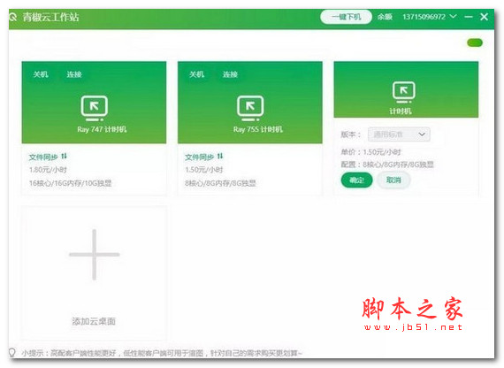
Task: Click the Ray 755 8核心/8G内存/8G独显 spec
Action: (x=220, y=183)
